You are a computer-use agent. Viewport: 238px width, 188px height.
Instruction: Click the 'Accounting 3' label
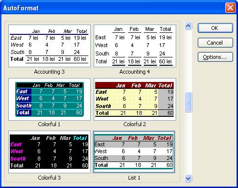tap(50, 72)
